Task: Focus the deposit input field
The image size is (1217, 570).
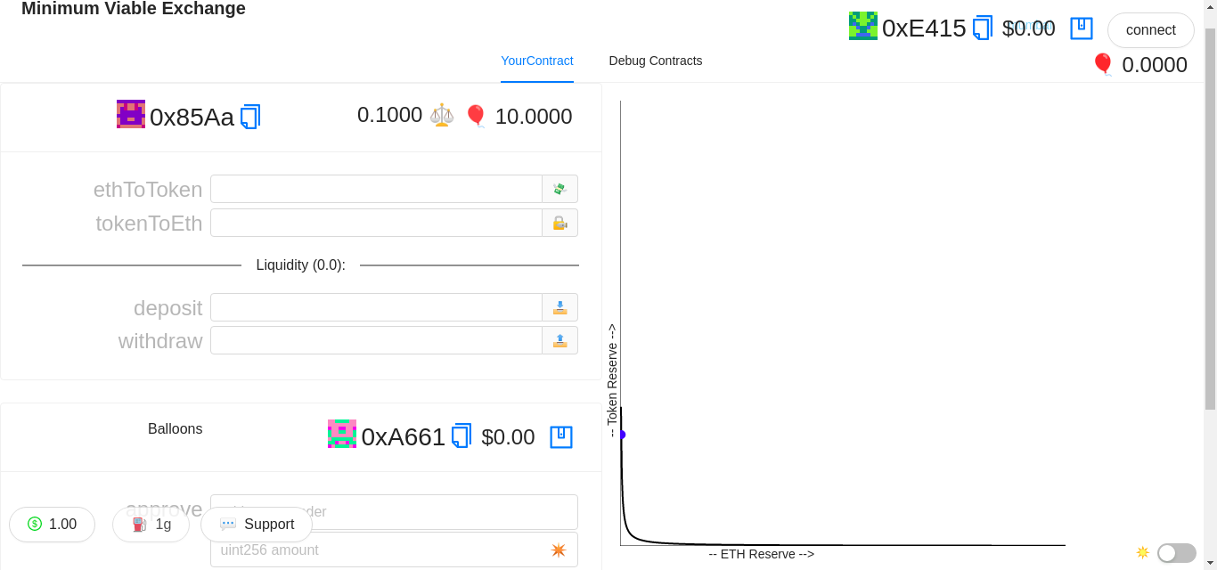Action: click(376, 307)
